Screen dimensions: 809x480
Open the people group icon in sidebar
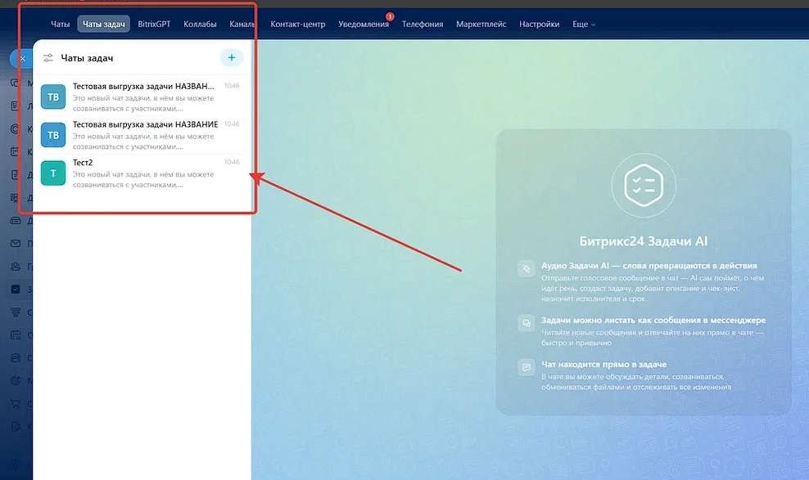15,267
